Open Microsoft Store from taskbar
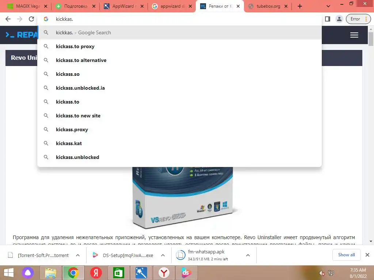Viewport: 374px width, 280px height. click(x=119, y=273)
